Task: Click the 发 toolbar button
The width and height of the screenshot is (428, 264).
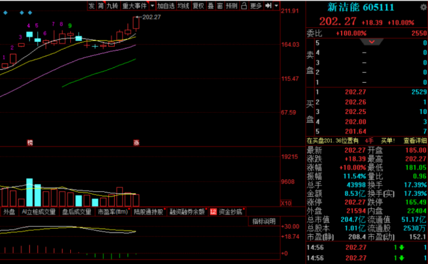Action: (x=91, y=6)
